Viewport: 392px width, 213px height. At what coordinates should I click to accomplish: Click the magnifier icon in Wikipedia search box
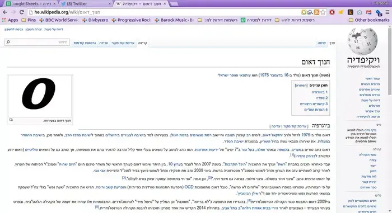click(8, 42)
